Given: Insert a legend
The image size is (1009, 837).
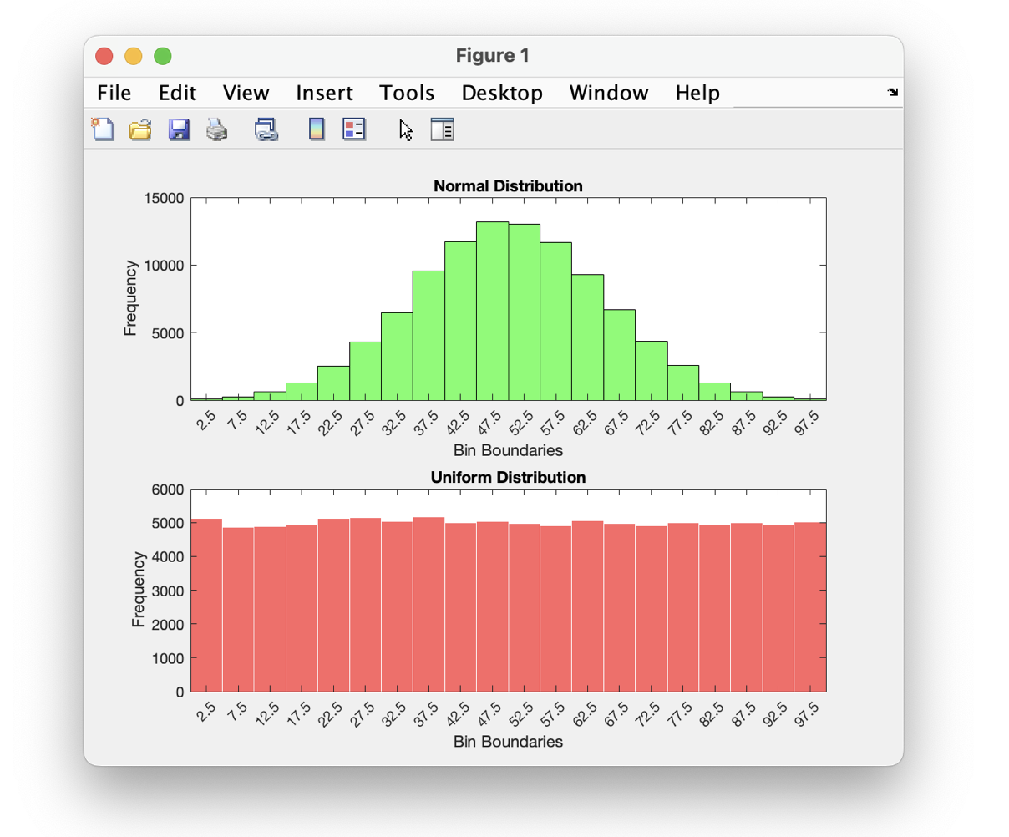Looking at the screenshot, I should point(352,129).
